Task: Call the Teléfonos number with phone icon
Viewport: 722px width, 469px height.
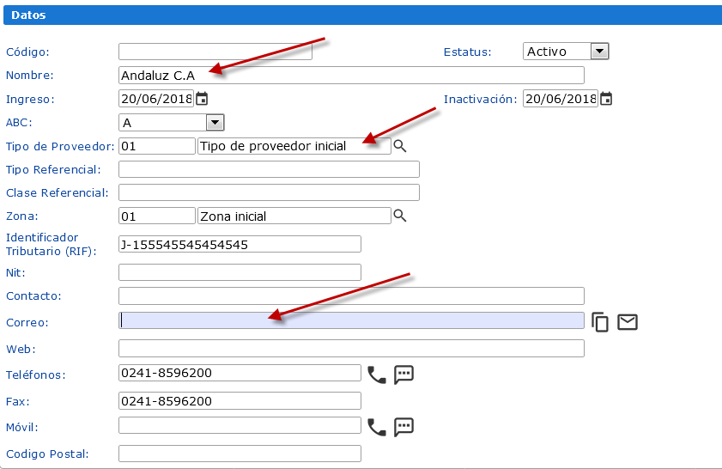Action: coord(377,375)
